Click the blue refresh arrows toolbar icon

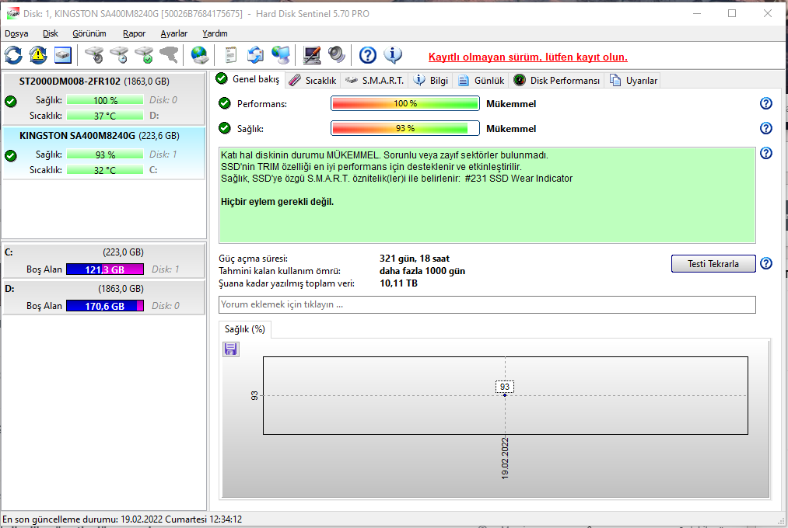click(x=13, y=55)
